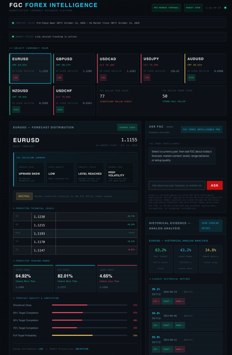This screenshot has height=355, width=232.
Task: Switch to the NZDUSD currency pair card
Action: click(30, 100)
